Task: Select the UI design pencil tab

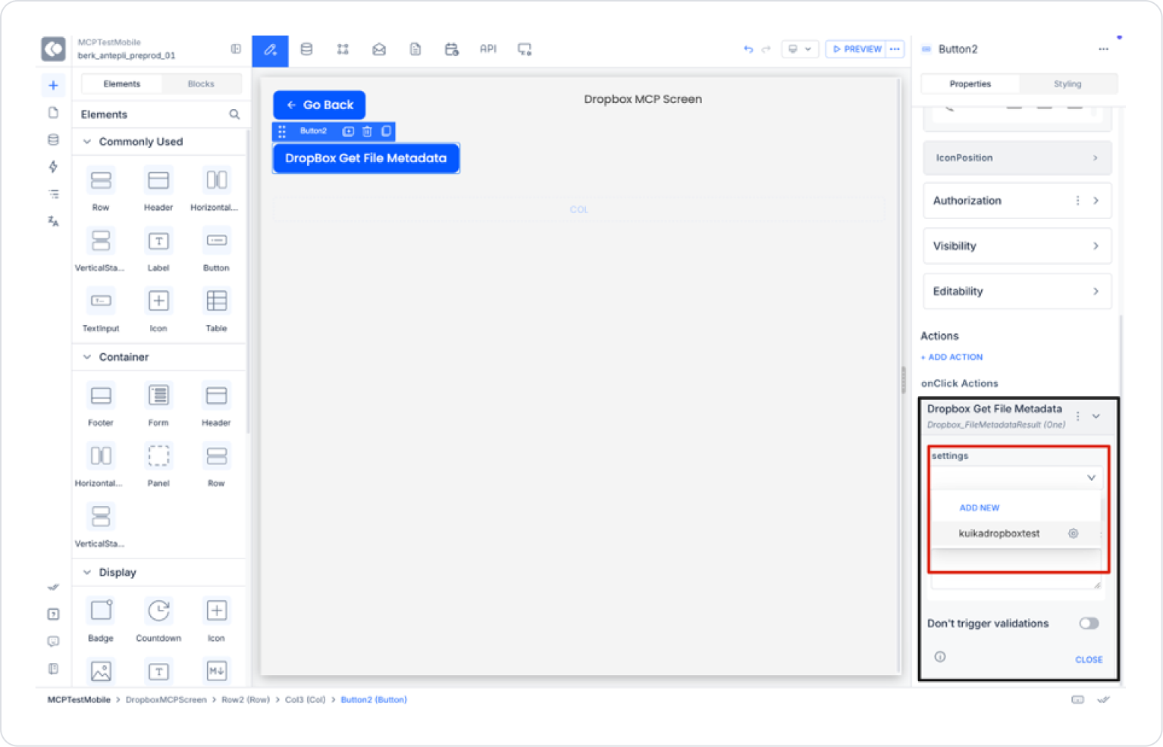Action: pos(270,49)
